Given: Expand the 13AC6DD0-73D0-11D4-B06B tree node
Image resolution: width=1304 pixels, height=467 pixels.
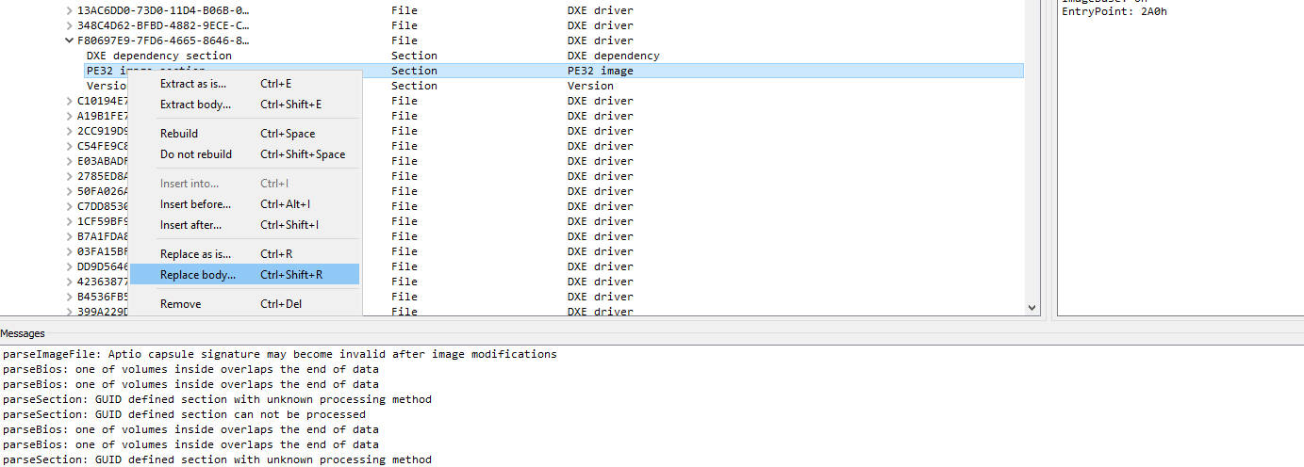Looking at the screenshot, I should tap(70, 10).
